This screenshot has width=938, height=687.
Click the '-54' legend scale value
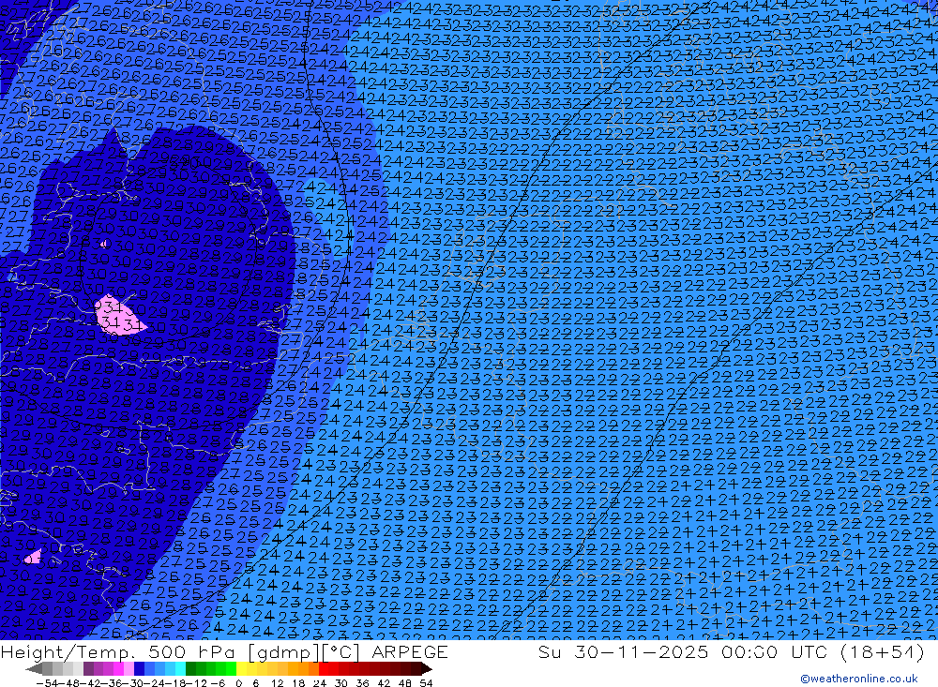coord(47,683)
